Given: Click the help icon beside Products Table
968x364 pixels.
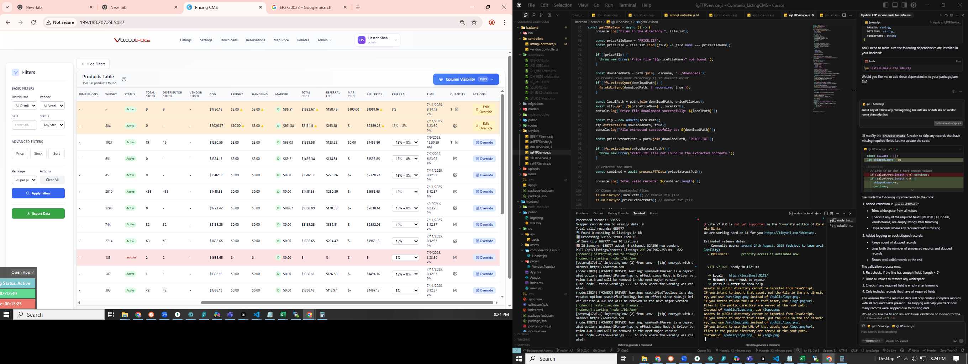Looking at the screenshot, I should tap(124, 79).
